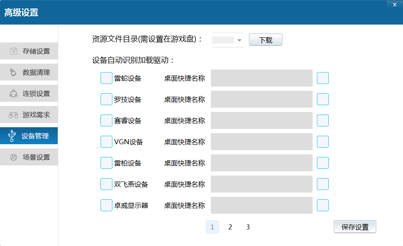Go to page 2 of device list
This screenshot has height=246, width=403.
[x=230, y=227]
